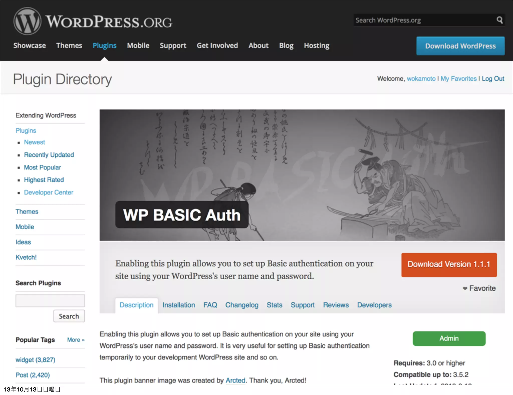The height and width of the screenshot is (395, 513).
Task: Click the Search WordPress.org input box
Action: [423, 20]
